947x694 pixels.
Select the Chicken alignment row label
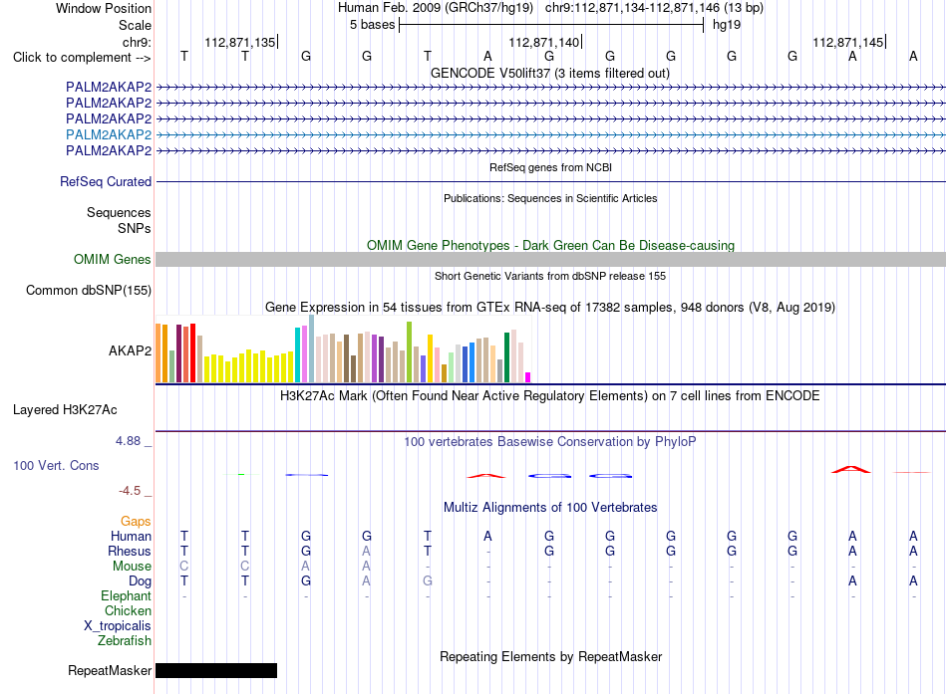point(128,610)
